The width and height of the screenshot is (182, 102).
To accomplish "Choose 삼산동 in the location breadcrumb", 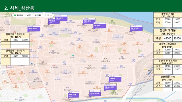I will tap(38, 15).
